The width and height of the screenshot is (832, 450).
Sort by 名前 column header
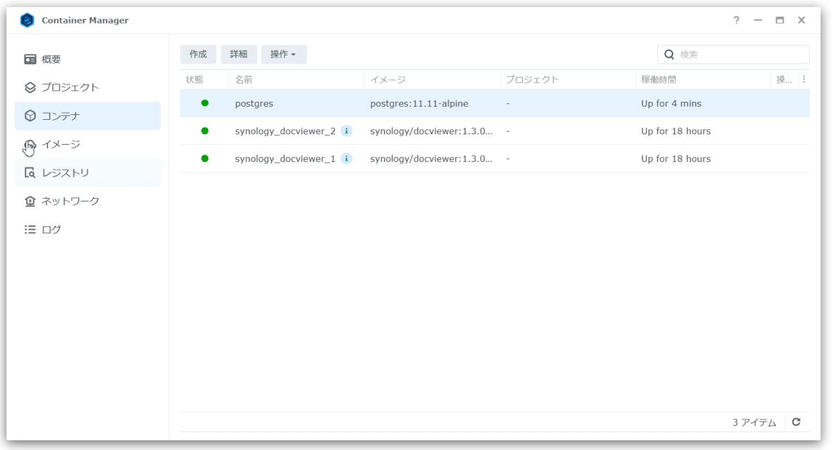[297, 80]
